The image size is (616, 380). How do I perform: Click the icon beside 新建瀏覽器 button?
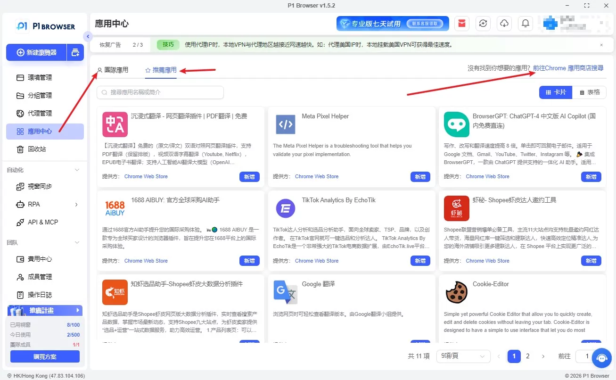click(75, 52)
